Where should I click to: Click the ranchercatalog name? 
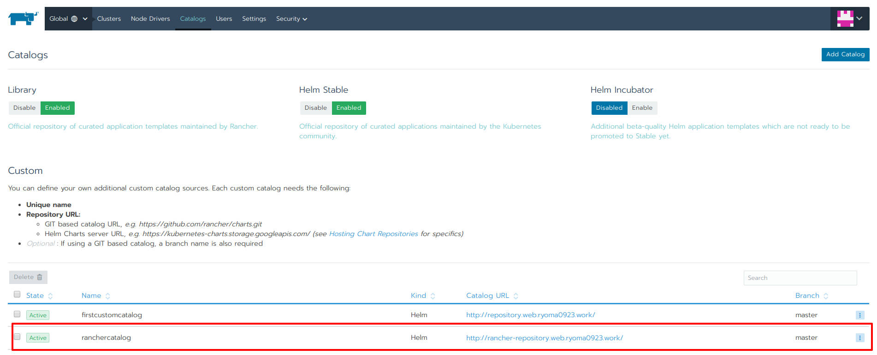point(106,337)
